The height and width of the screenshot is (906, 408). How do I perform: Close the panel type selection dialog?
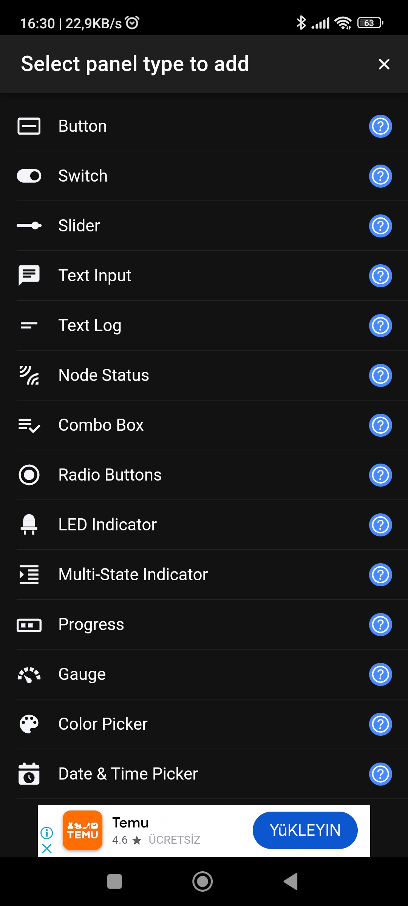384,64
